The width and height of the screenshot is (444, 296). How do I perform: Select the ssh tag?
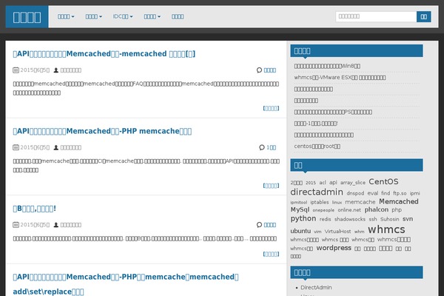point(373,219)
